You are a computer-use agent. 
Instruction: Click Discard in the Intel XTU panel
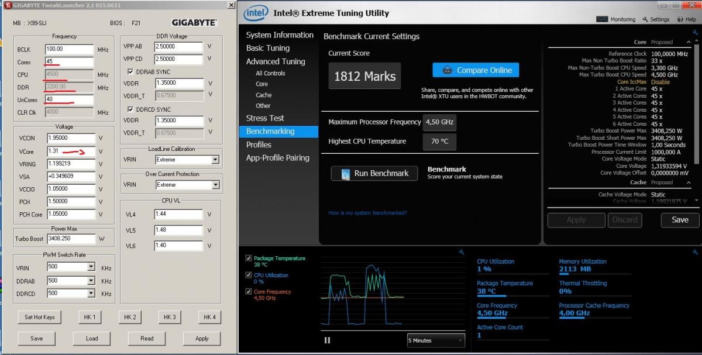tap(625, 220)
